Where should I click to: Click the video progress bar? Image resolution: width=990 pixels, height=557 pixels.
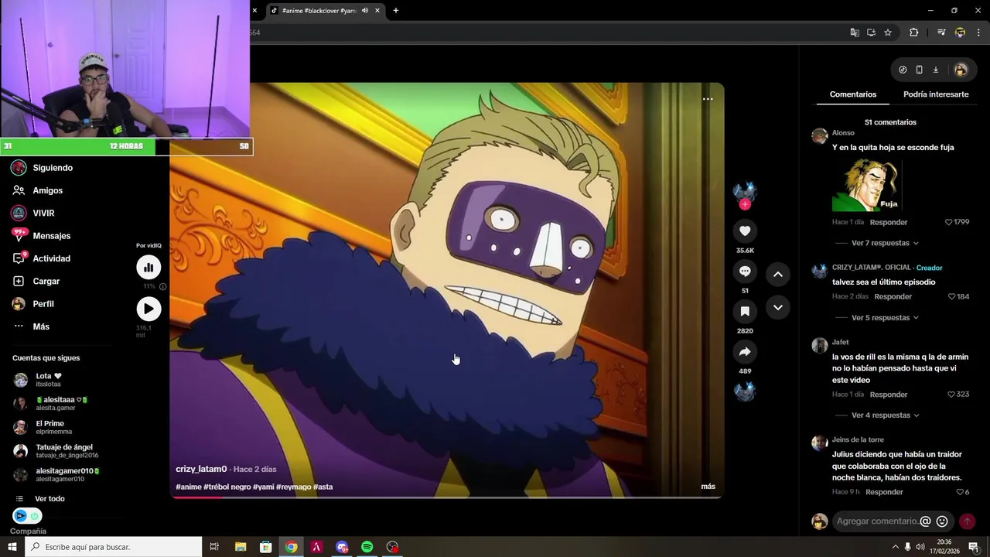tap(447, 497)
